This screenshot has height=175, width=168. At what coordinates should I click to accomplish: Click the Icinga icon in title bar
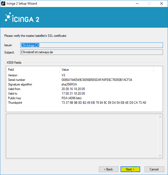(3, 3)
